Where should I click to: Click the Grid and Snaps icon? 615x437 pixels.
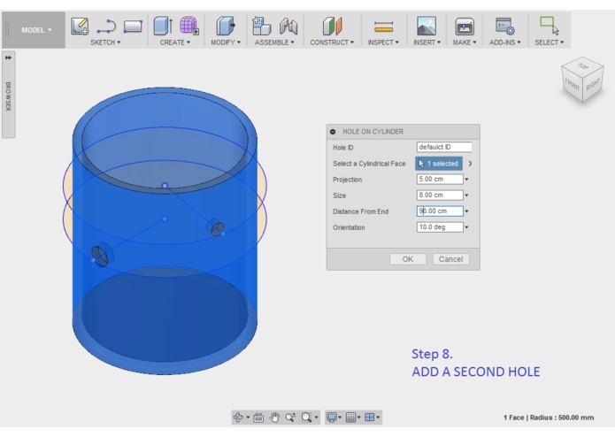pos(350,418)
